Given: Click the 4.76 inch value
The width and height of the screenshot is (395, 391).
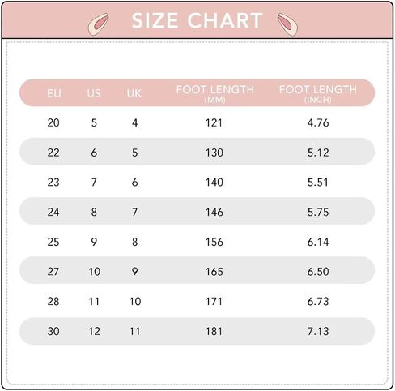Looking at the screenshot, I should 318,122.
